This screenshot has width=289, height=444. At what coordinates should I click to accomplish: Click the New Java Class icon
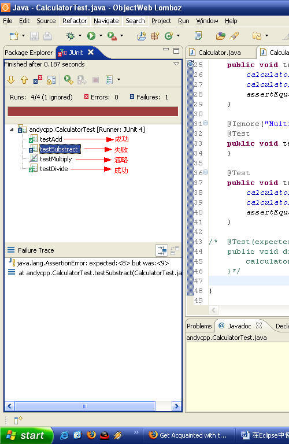(x=169, y=36)
